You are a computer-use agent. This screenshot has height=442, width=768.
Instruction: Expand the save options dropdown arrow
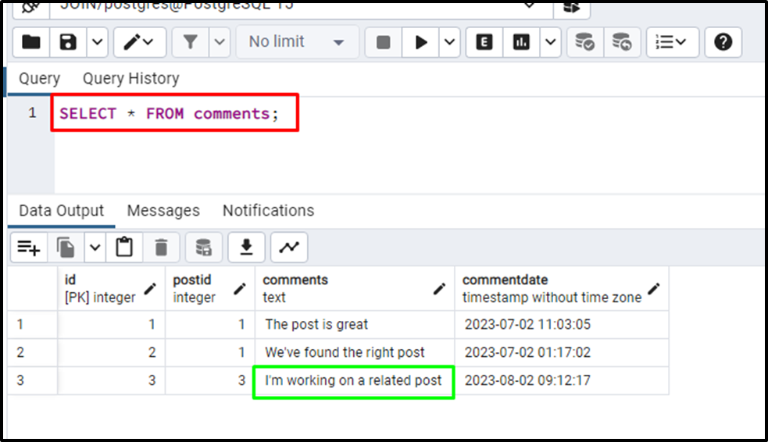click(x=98, y=42)
